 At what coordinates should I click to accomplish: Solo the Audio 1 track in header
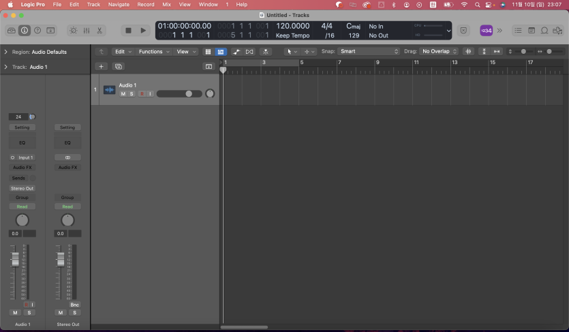tap(132, 94)
